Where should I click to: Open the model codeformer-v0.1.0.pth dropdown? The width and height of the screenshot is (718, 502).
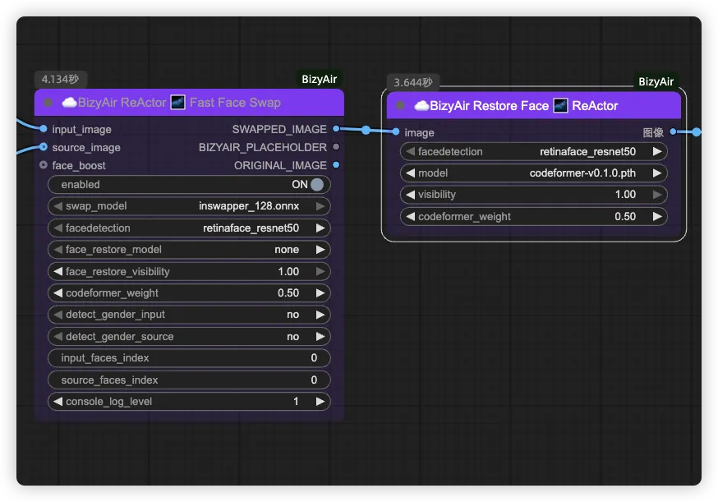tap(533, 173)
